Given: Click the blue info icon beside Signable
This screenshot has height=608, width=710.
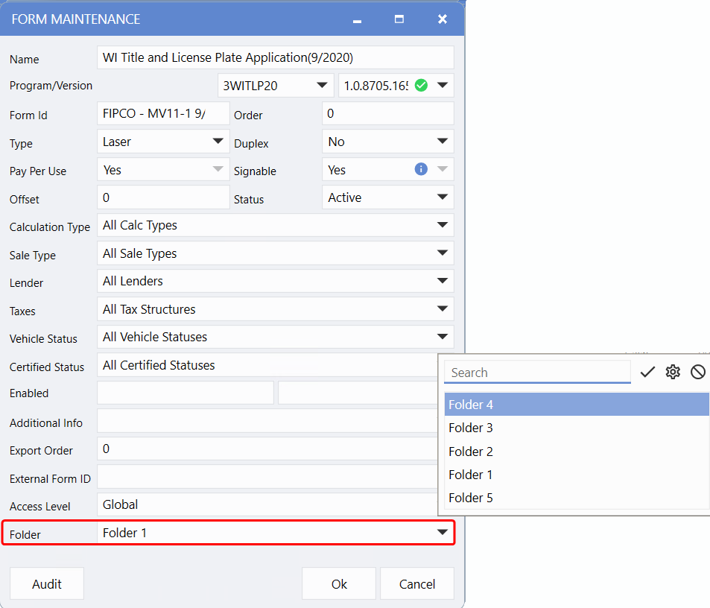Looking at the screenshot, I should (x=421, y=169).
